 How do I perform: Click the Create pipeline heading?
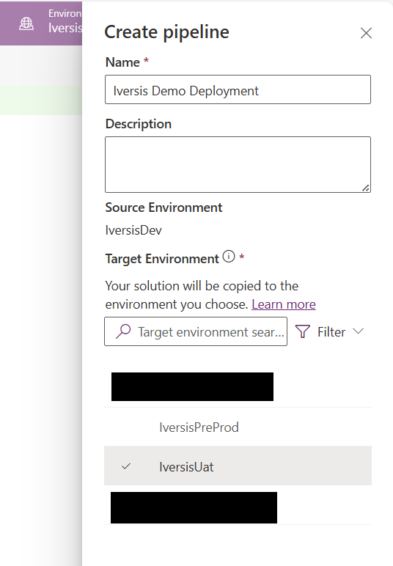(166, 32)
